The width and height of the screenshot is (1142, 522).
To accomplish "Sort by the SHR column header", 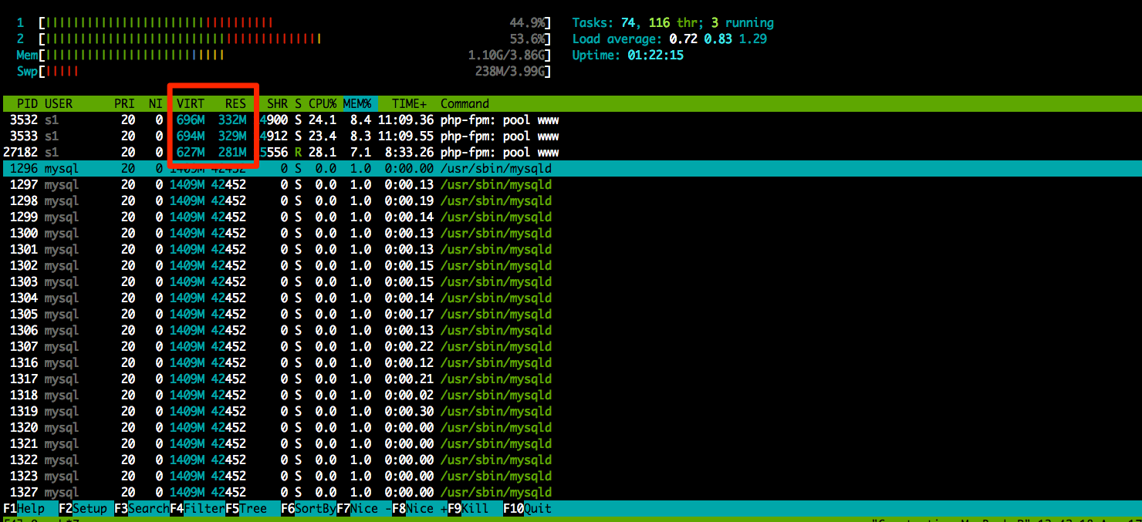I will pyautogui.click(x=277, y=103).
